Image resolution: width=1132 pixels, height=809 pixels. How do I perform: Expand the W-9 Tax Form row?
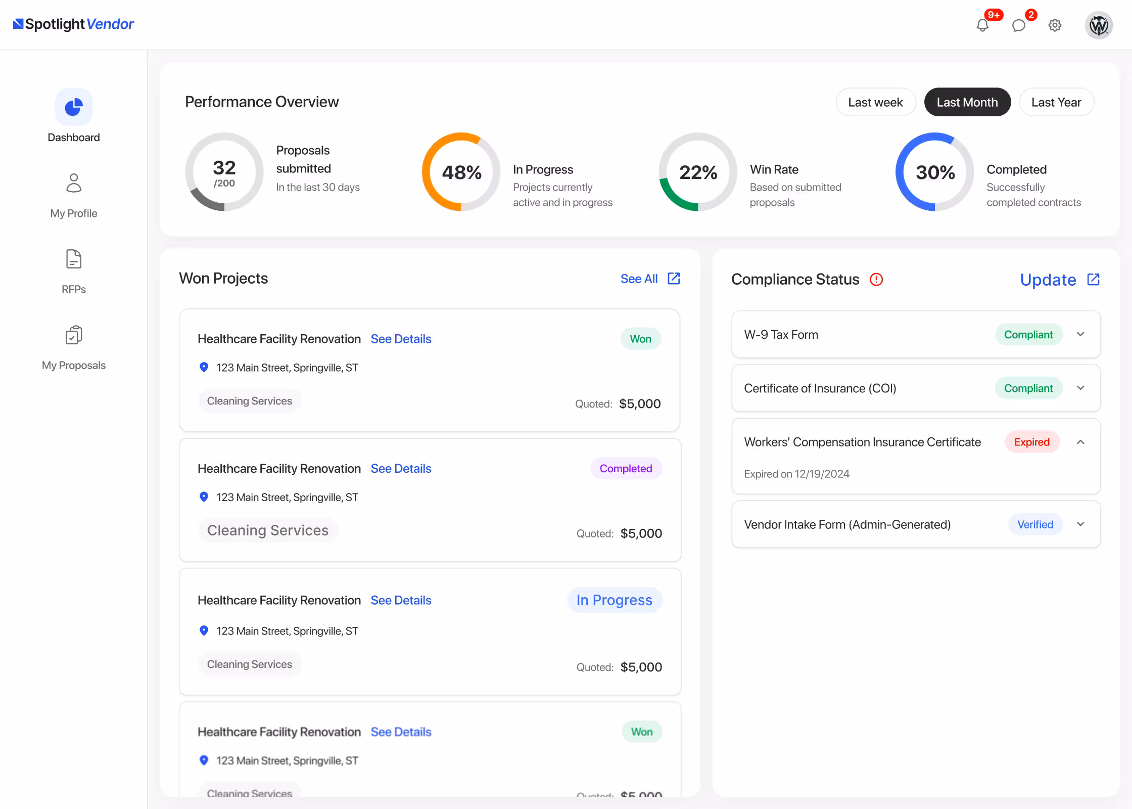point(1080,334)
